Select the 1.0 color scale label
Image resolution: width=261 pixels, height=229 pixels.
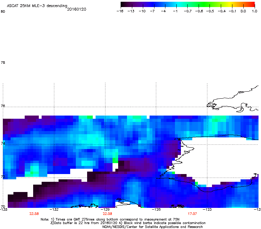click(255, 11)
